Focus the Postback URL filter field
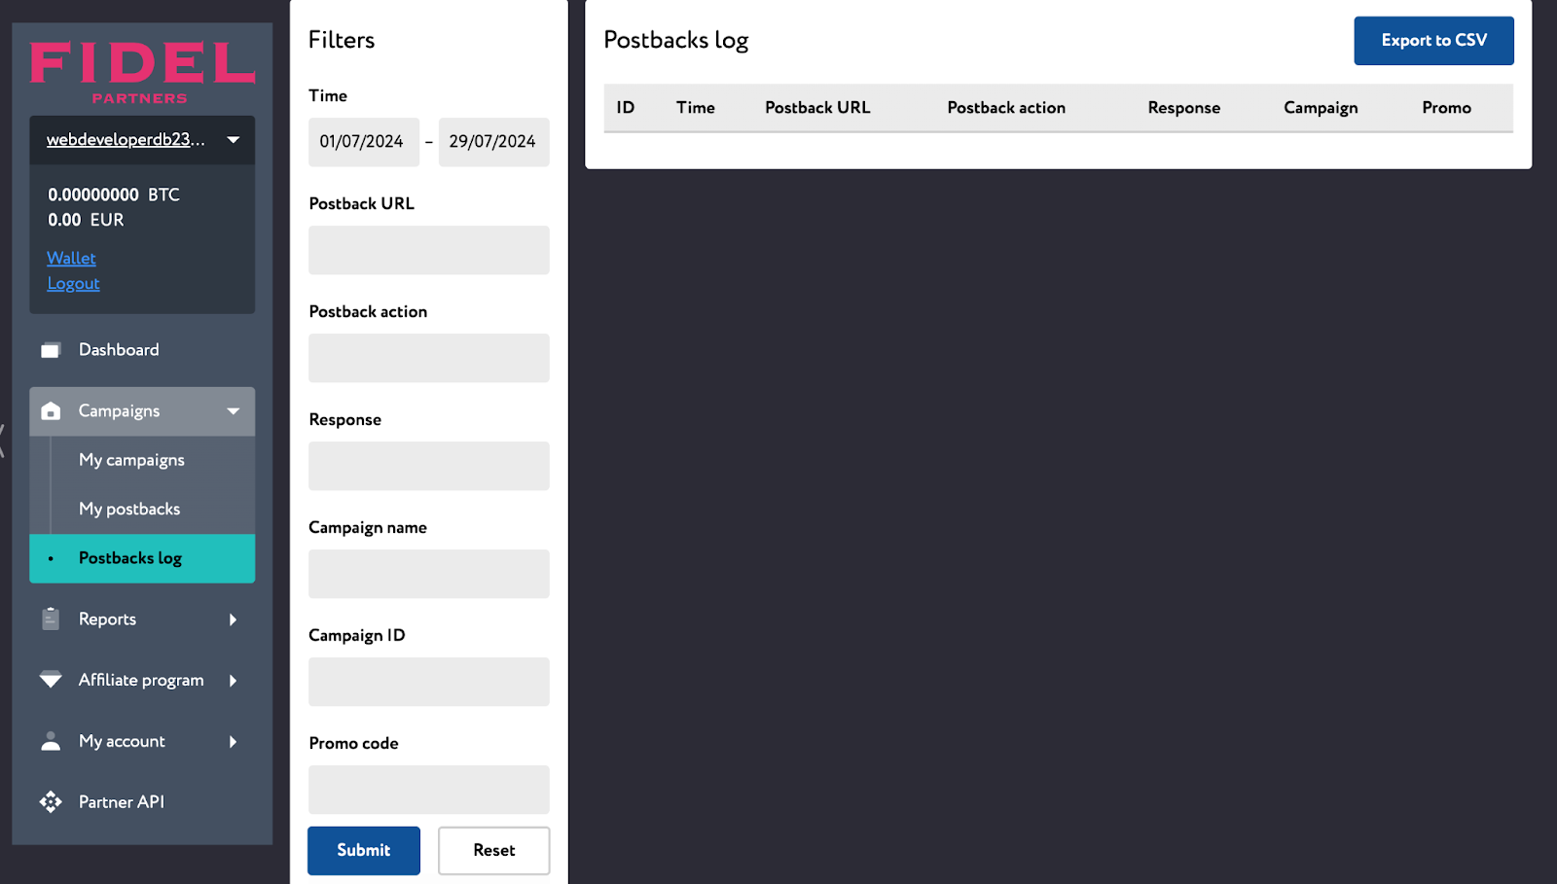The height and width of the screenshot is (884, 1557). 429,250
